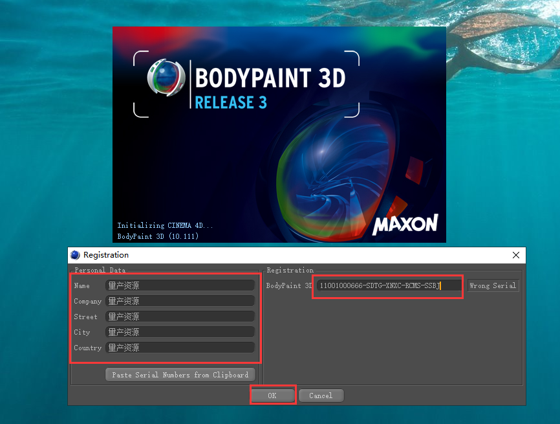
Task: Click the Initializing CINEMA 4D status text
Action: [165, 225]
